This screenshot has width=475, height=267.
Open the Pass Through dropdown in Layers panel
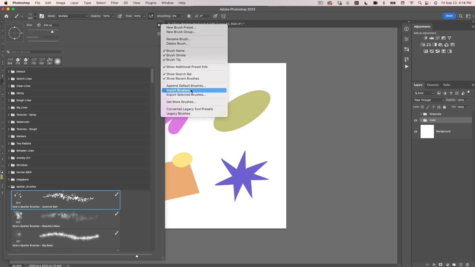pyautogui.click(x=428, y=100)
